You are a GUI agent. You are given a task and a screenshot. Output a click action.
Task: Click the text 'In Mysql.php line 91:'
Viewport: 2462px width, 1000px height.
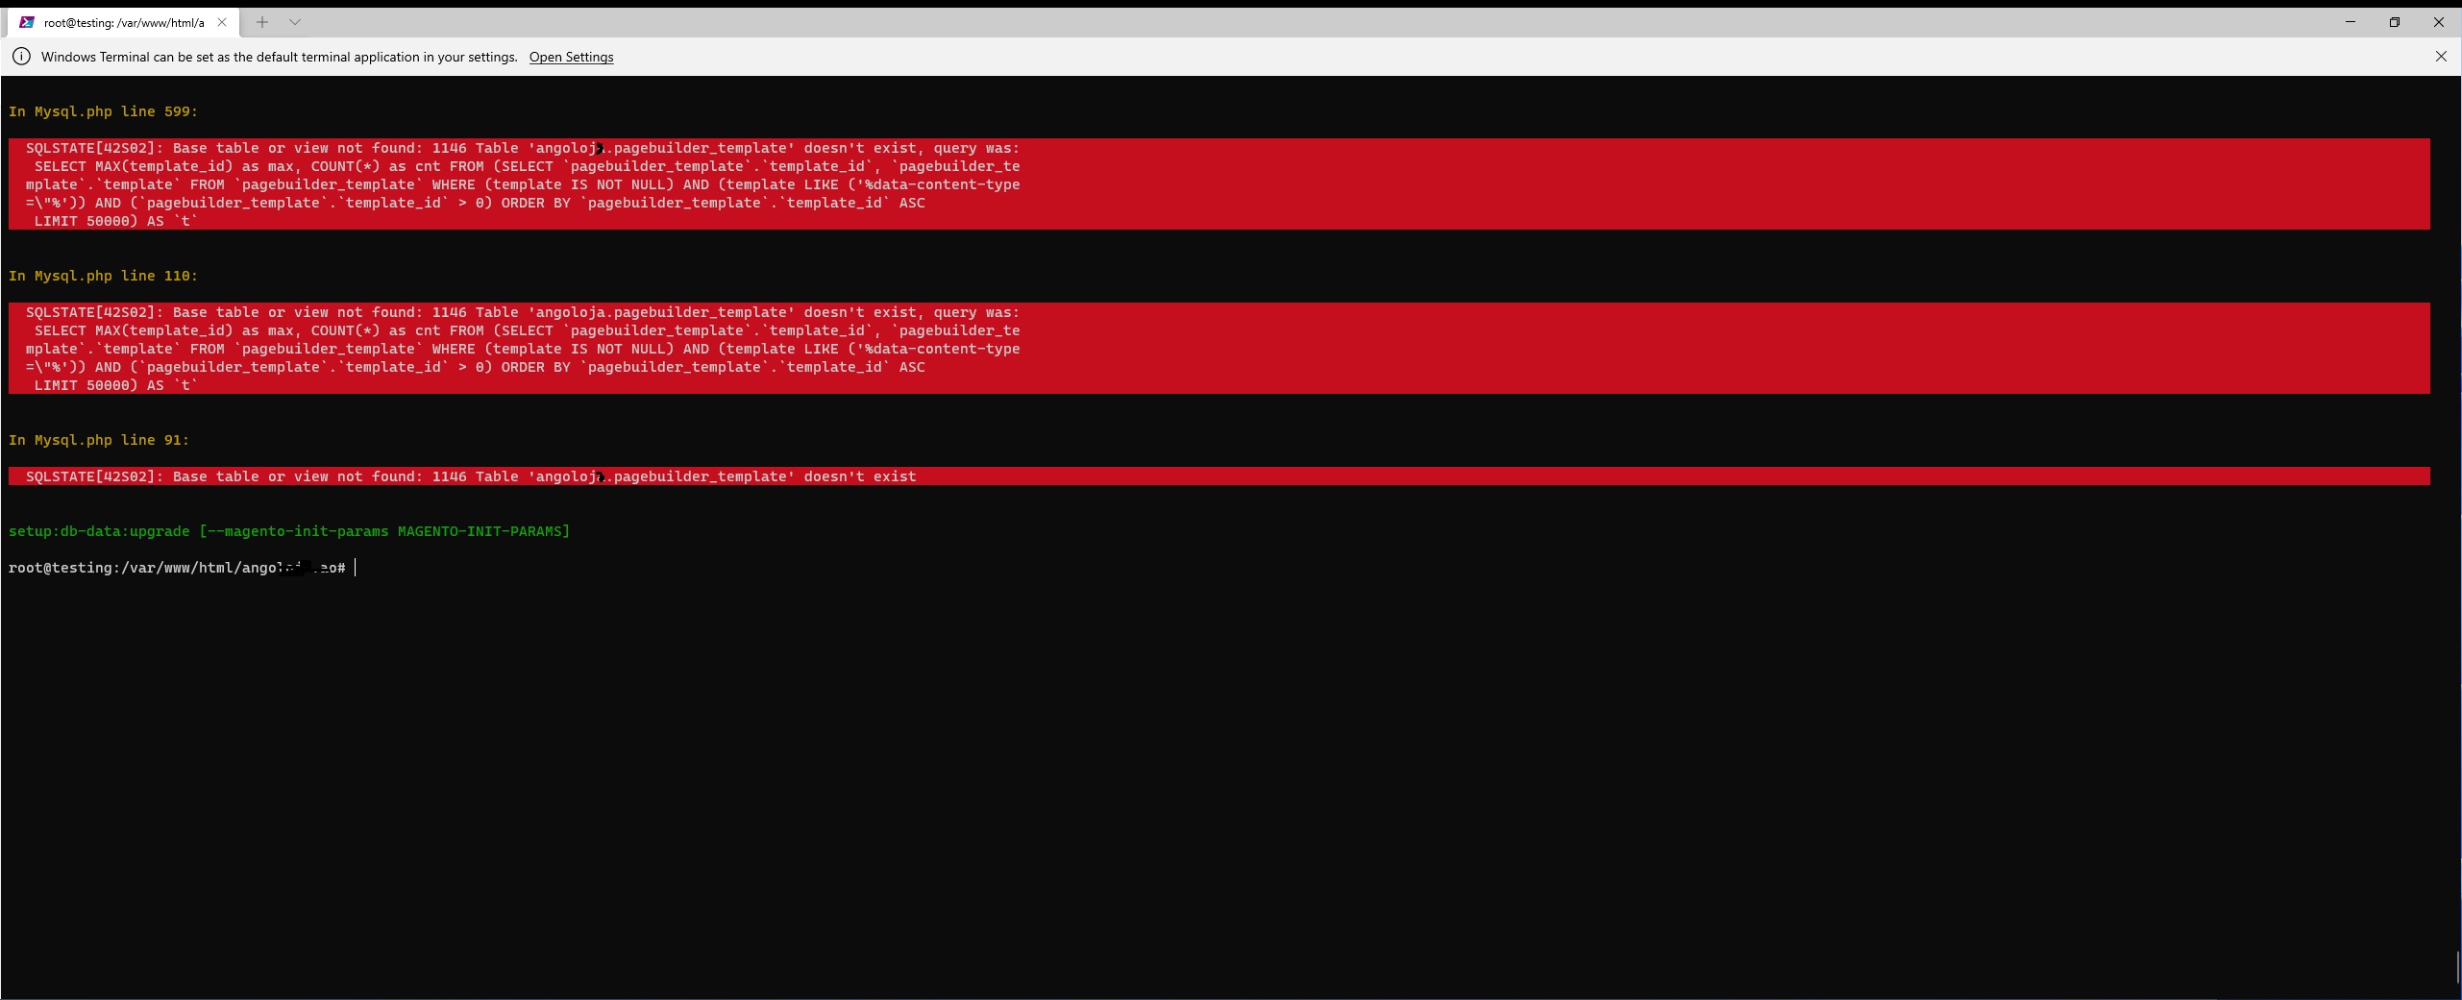(x=99, y=440)
